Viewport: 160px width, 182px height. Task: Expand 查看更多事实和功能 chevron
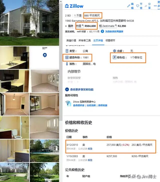[67, 89]
